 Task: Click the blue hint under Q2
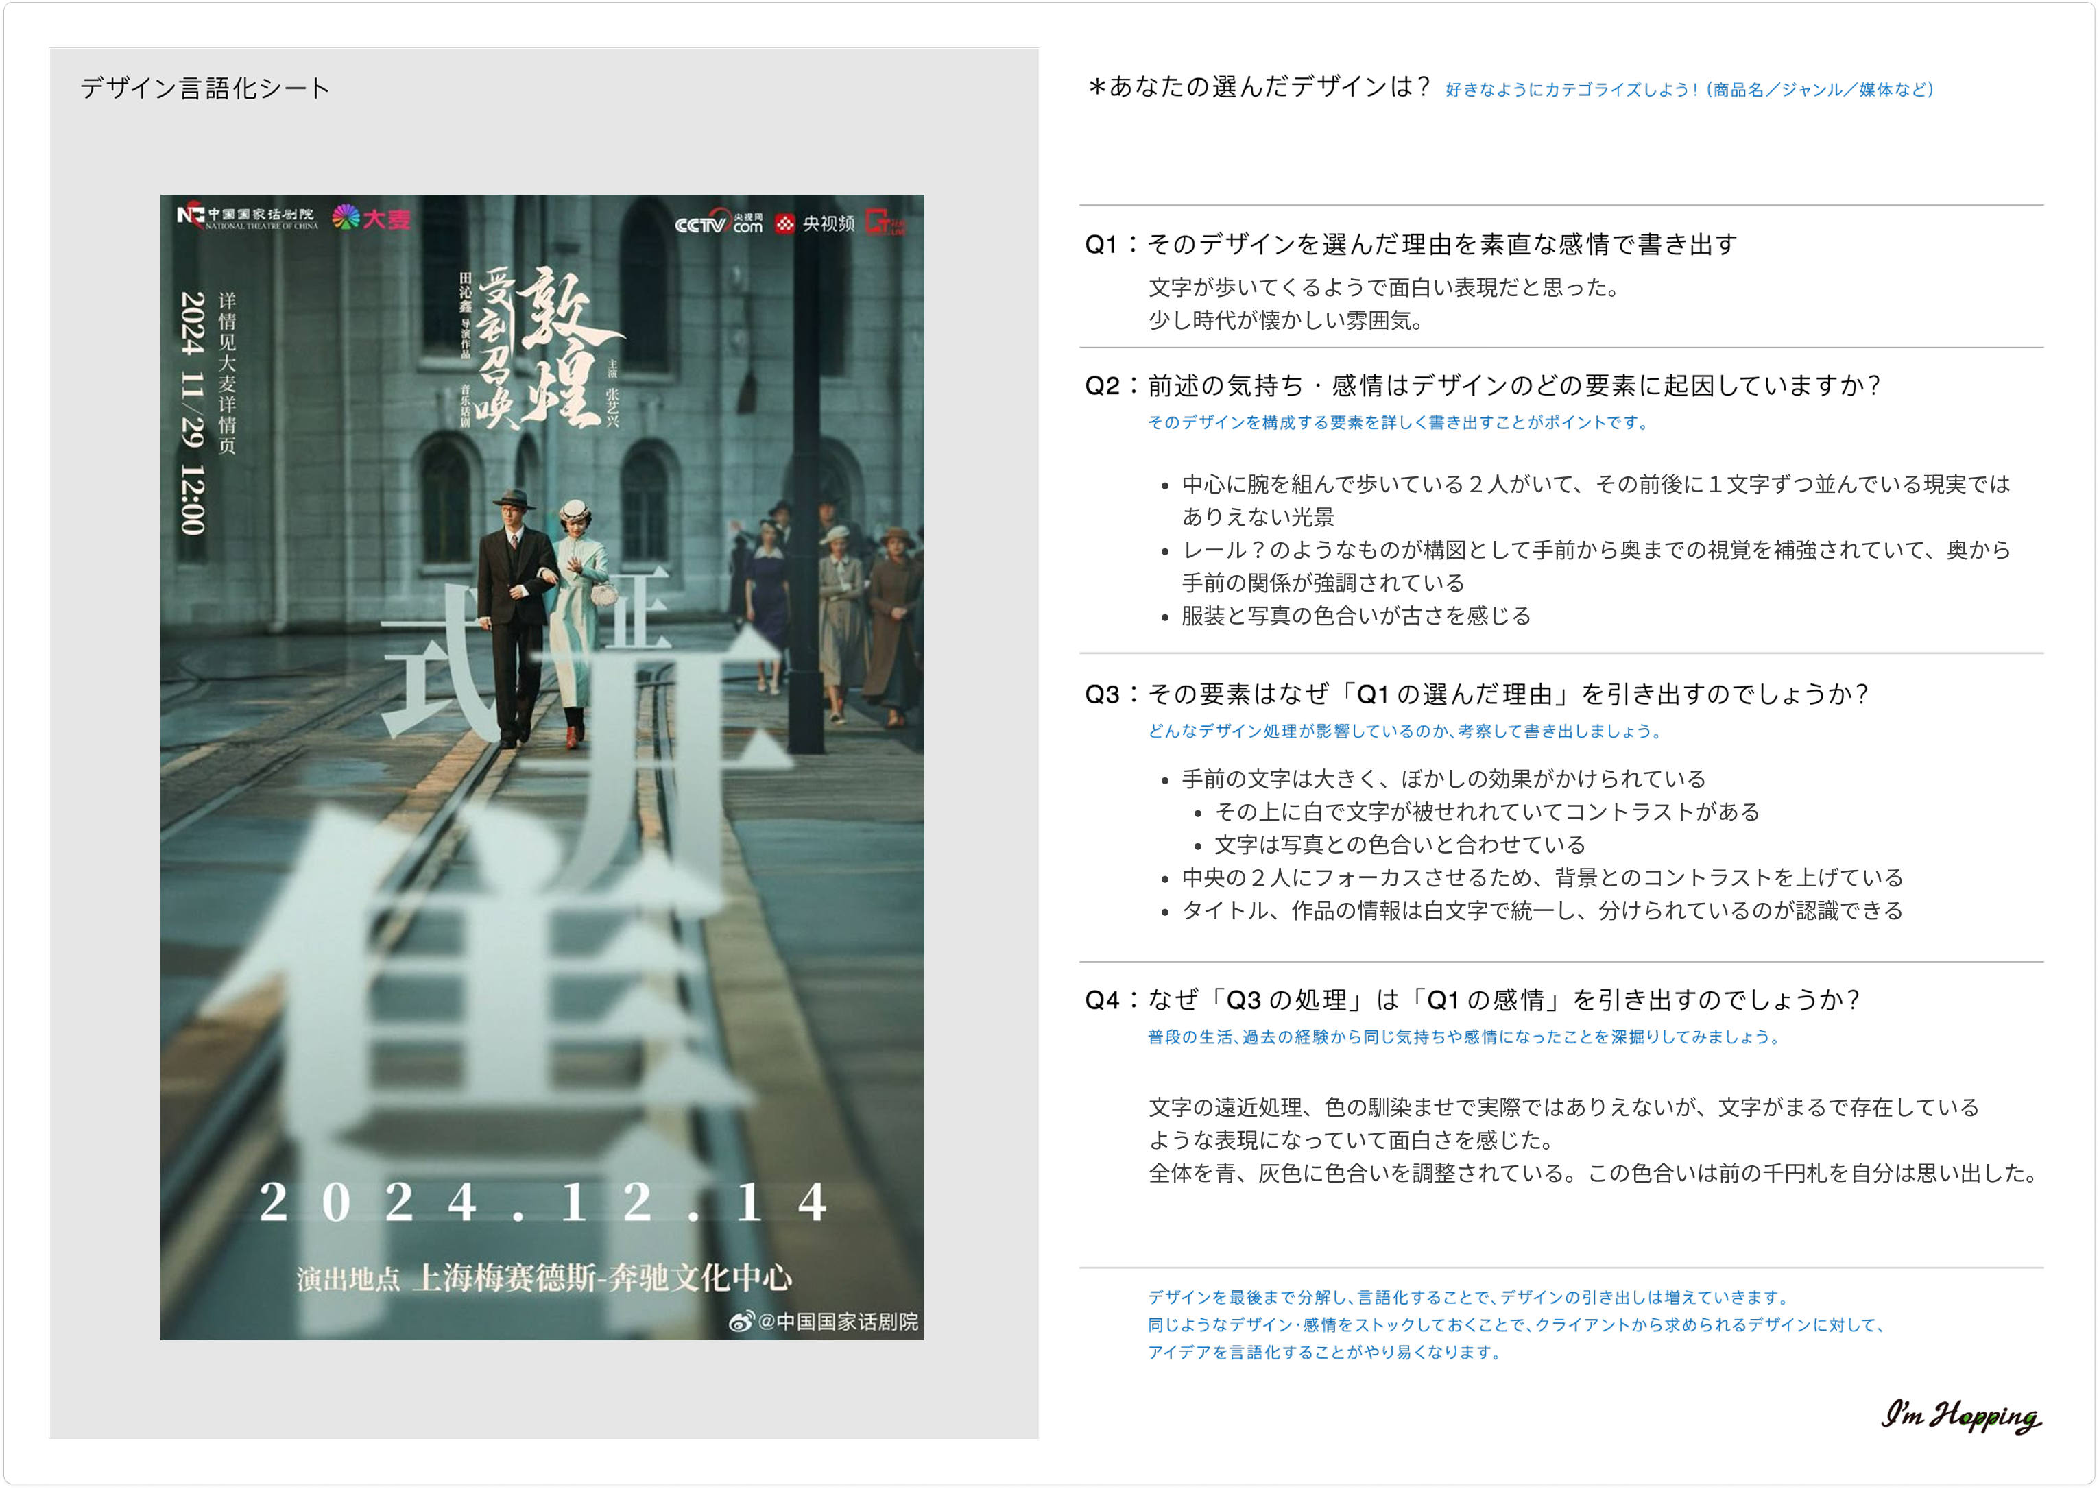[1400, 423]
